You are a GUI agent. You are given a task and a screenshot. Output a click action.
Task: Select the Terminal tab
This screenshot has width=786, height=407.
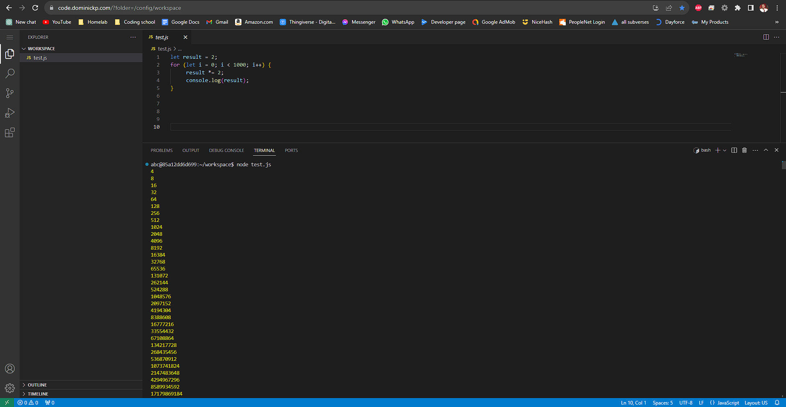pos(264,150)
